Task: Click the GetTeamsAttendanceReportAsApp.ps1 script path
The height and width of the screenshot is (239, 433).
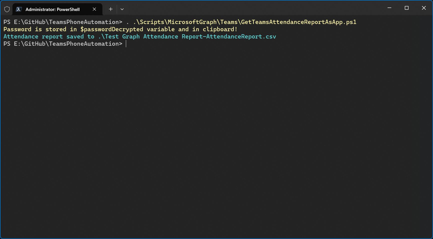Action: pyautogui.click(x=245, y=22)
